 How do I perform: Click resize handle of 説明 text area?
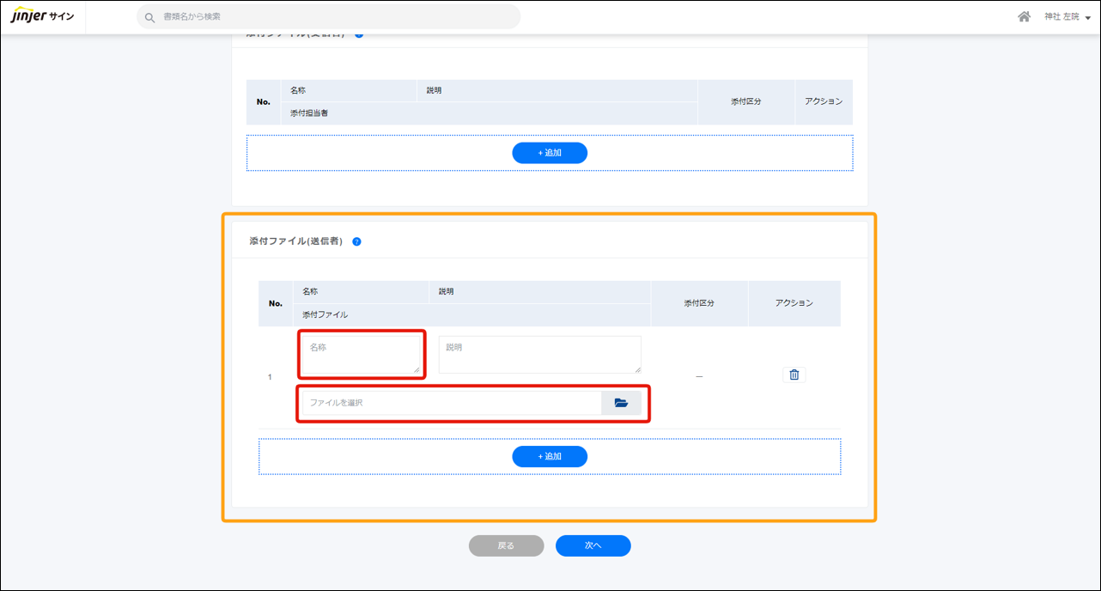637,369
